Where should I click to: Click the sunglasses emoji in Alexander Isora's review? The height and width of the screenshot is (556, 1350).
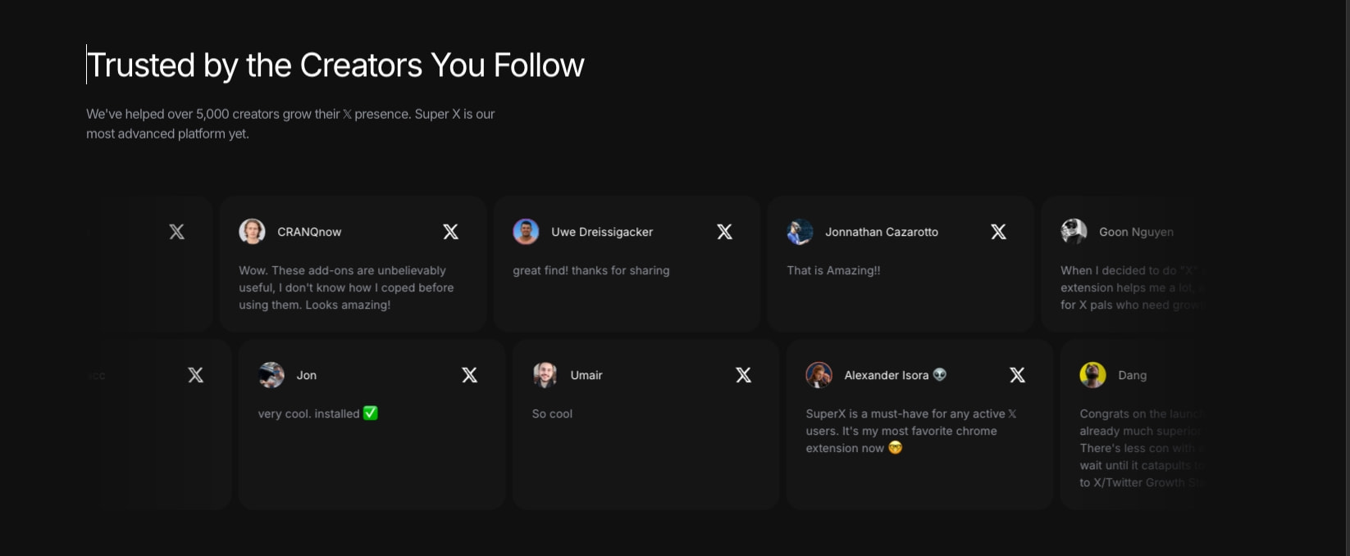pyautogui.click(x=895, y=448)
